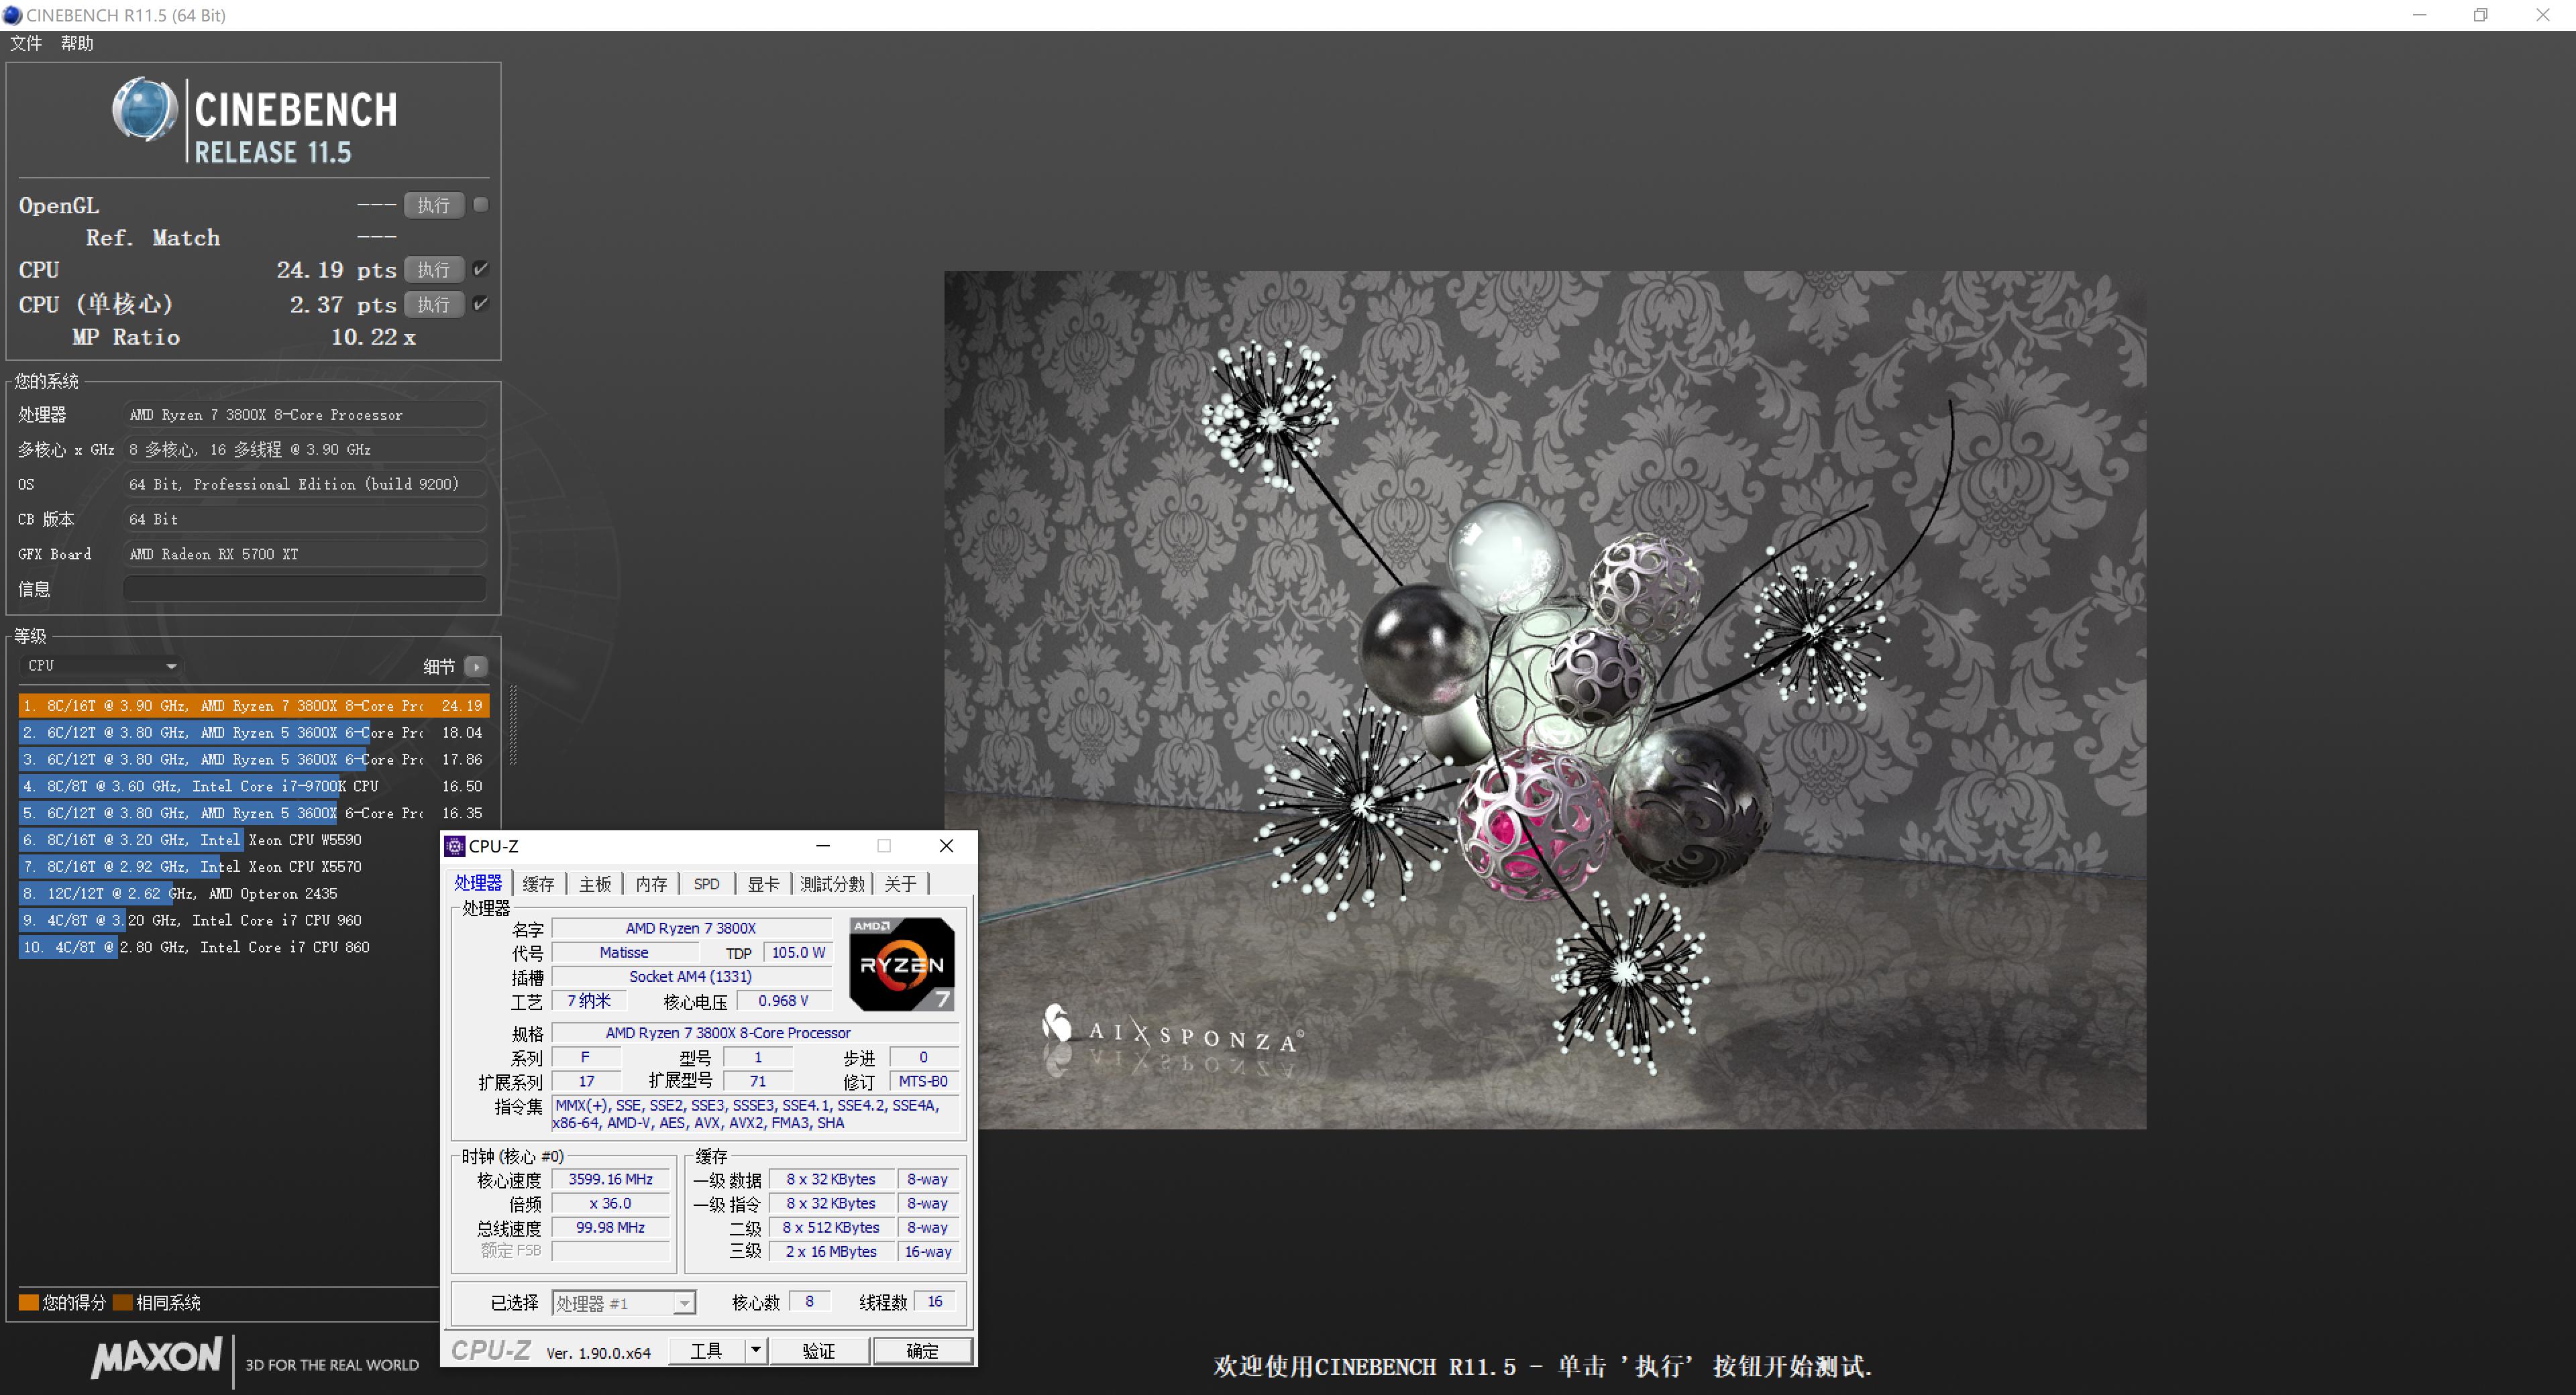This screenshot has width=2576, height=1395.
Task: Run the CPU benchmark with 执行 button
Action: (x=433, y=270)
